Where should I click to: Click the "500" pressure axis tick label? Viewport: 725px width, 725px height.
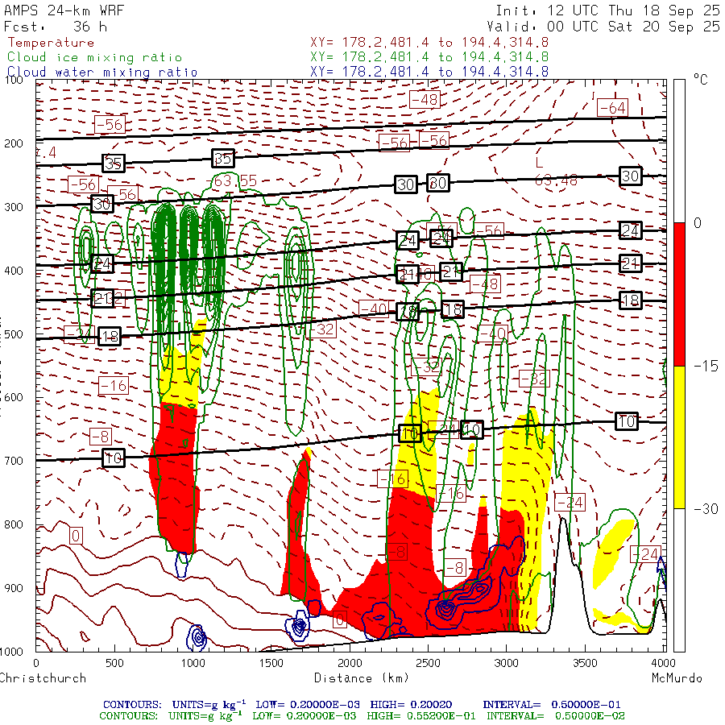[14, 334]
